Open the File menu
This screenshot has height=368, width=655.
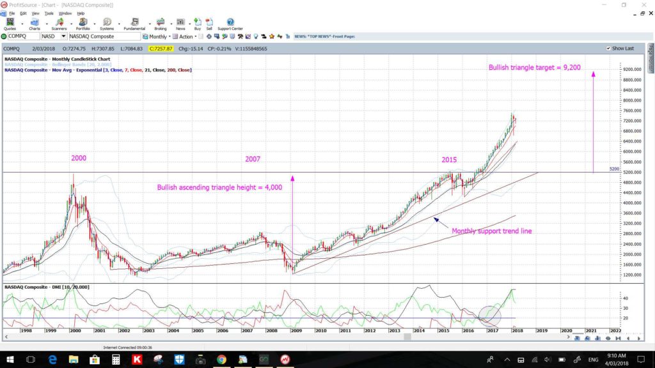(12, 13)
